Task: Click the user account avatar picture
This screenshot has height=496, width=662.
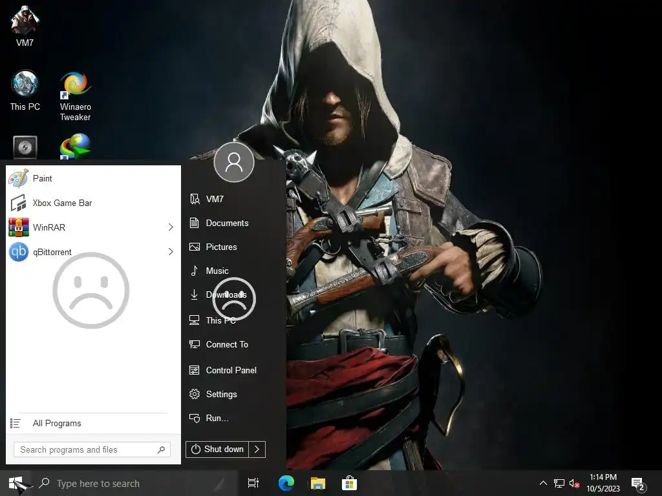Action: pos(234,162)
